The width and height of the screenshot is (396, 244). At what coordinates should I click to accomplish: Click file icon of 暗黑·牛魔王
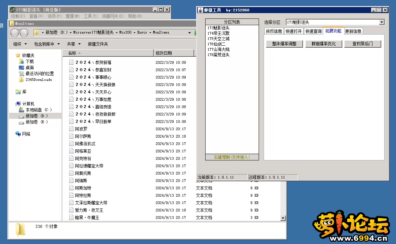(x=71, y=217)
